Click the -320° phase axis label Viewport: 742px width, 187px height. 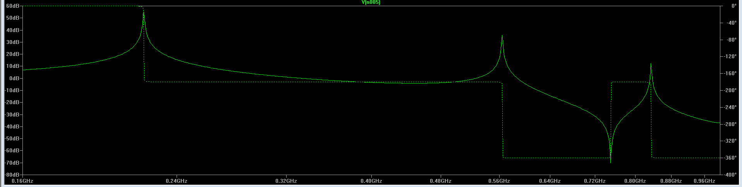tap(730, 141)
